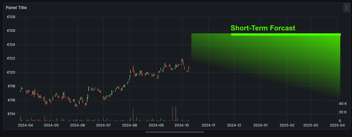Click the horizontal scrollbar below the panel
The image size is (352, 137).
[x=174, y=132]
